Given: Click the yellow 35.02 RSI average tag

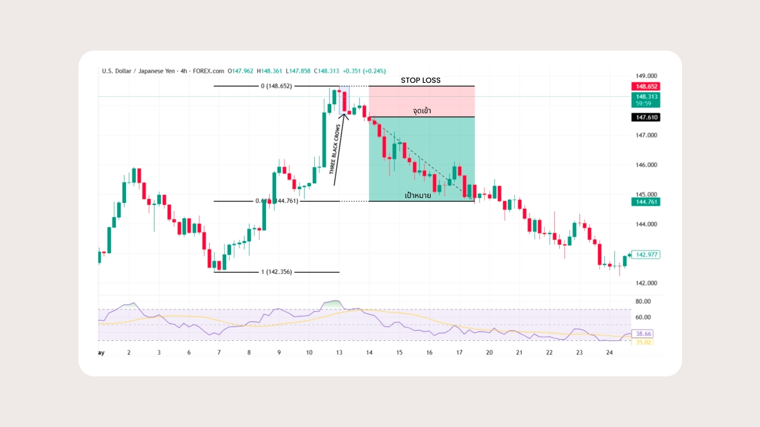Looking at the screenshot, I should [x=641, y=342].
